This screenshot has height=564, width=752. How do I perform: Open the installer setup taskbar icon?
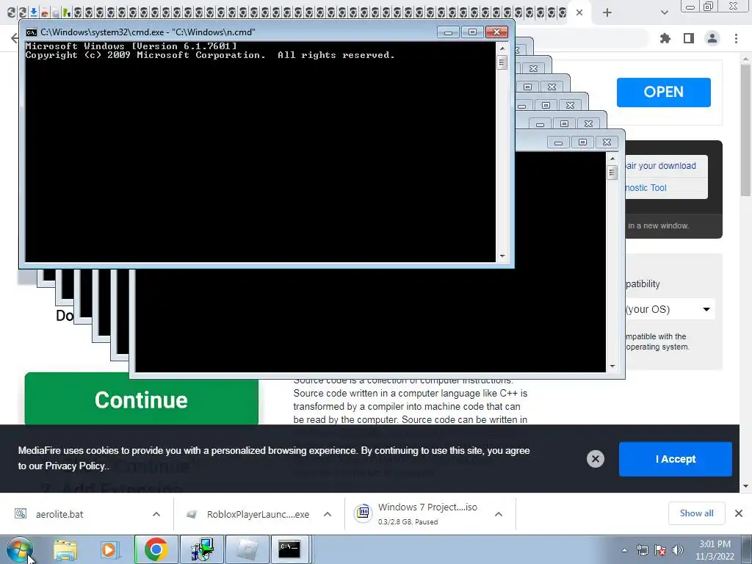pyautogui.click(x=201, y=549)
